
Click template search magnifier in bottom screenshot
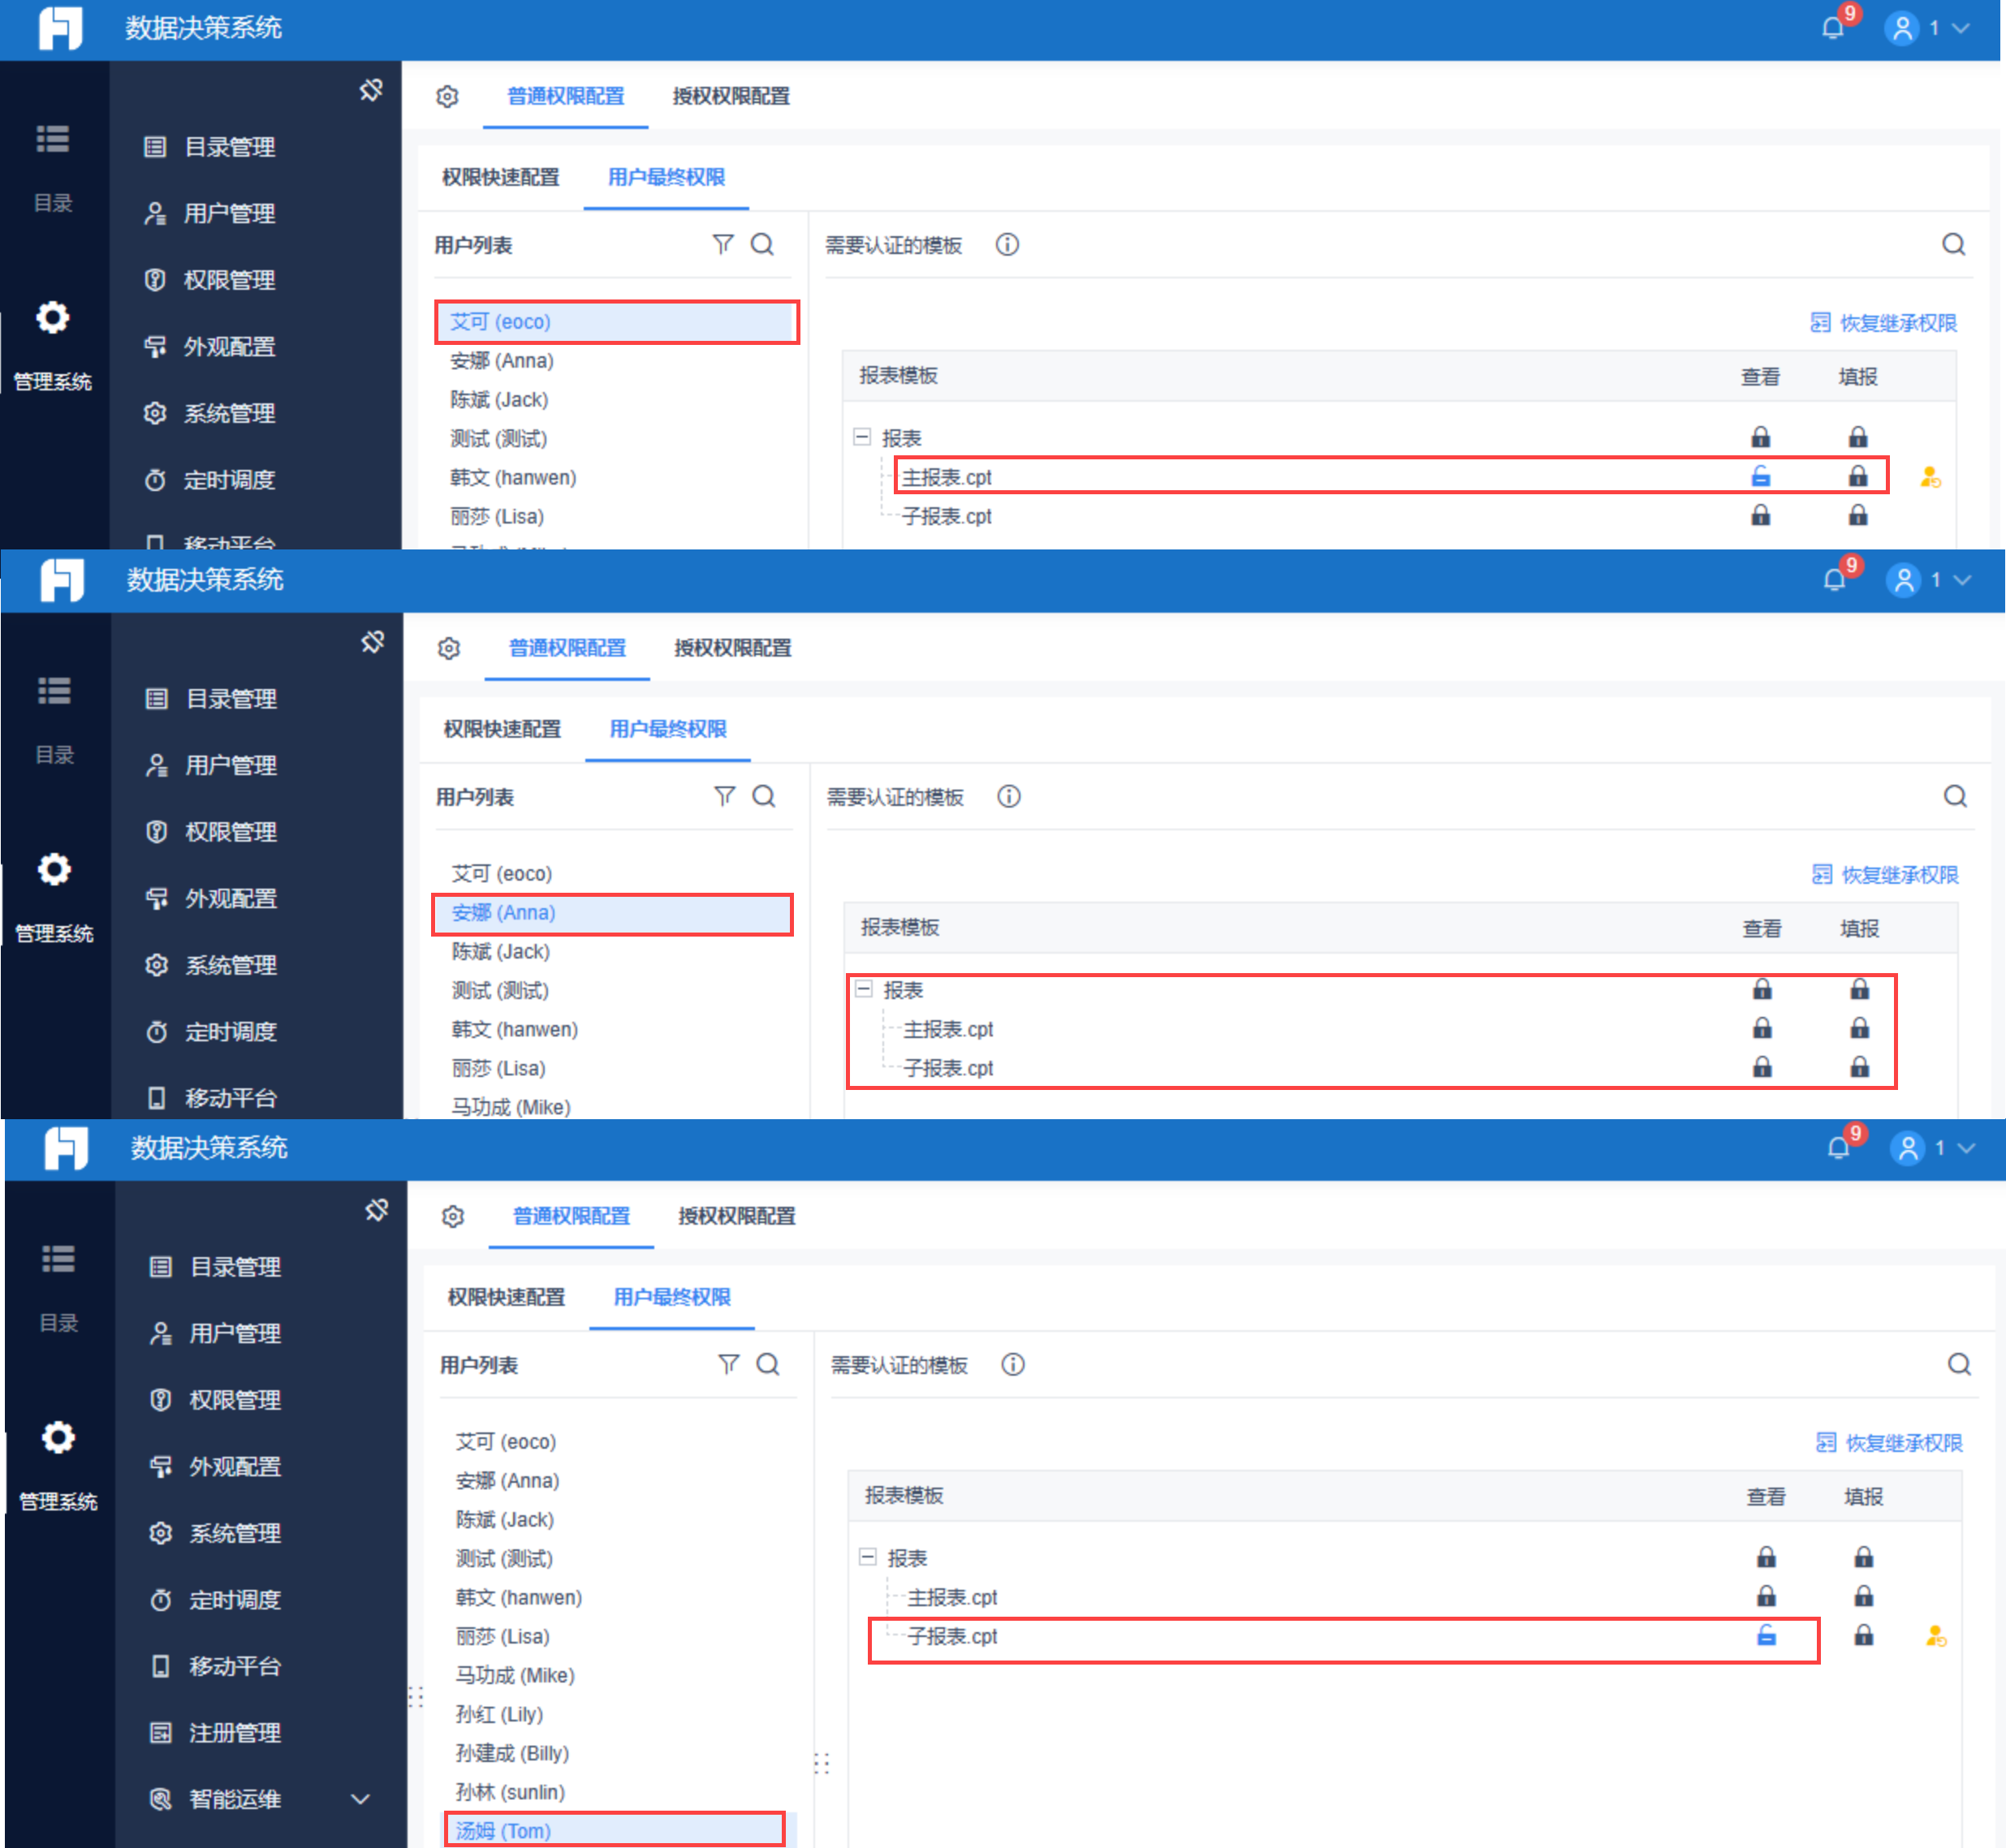click(x=1960, y=1365)
